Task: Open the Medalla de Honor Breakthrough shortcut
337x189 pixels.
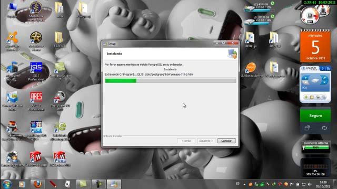Action: point(36,12)
